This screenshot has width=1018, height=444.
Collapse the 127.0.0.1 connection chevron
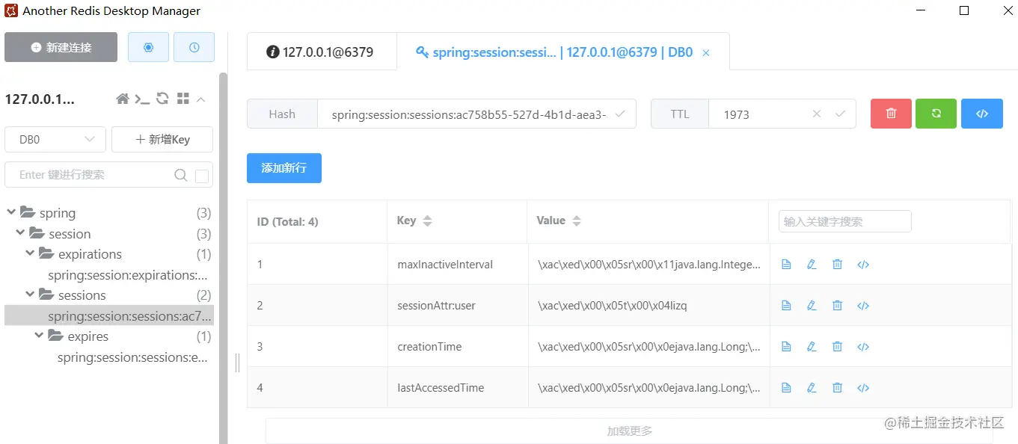coord(201,99)
